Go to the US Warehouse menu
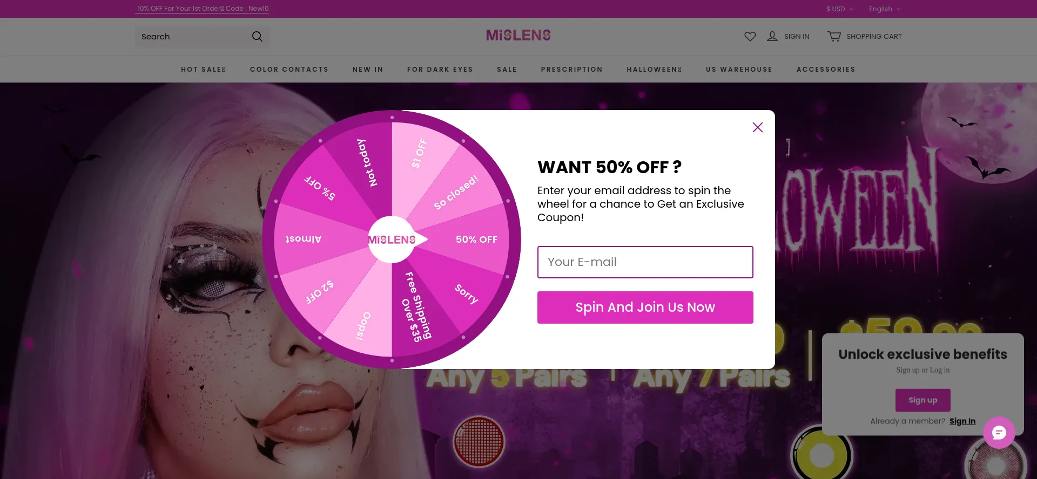 coord(739,70)
